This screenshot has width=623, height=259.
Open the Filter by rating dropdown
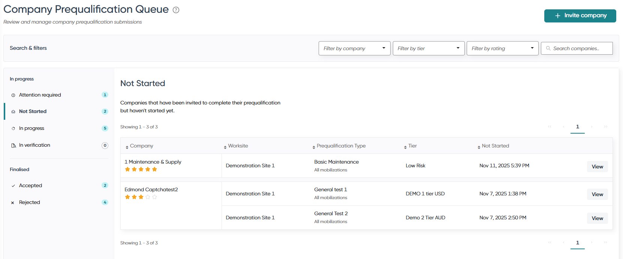click(x=503, y=48)
